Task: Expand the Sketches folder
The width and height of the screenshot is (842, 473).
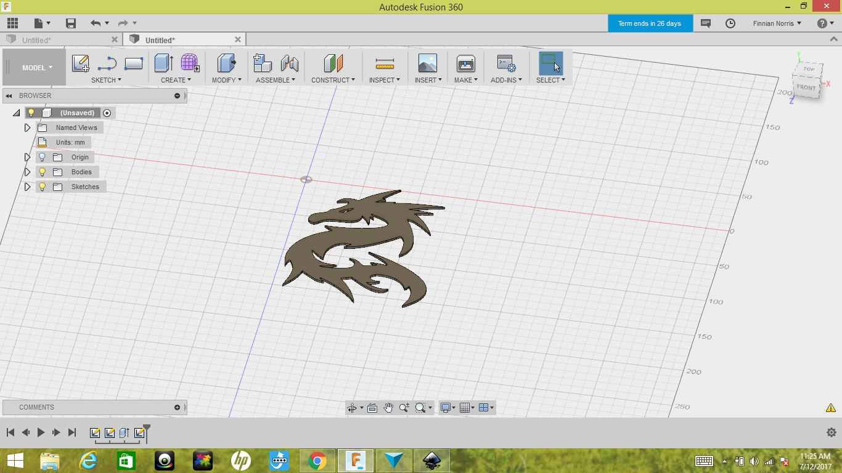Action: click(27, 187)
